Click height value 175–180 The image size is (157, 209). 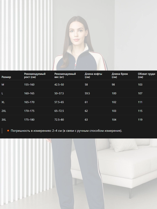coord(29,120)
